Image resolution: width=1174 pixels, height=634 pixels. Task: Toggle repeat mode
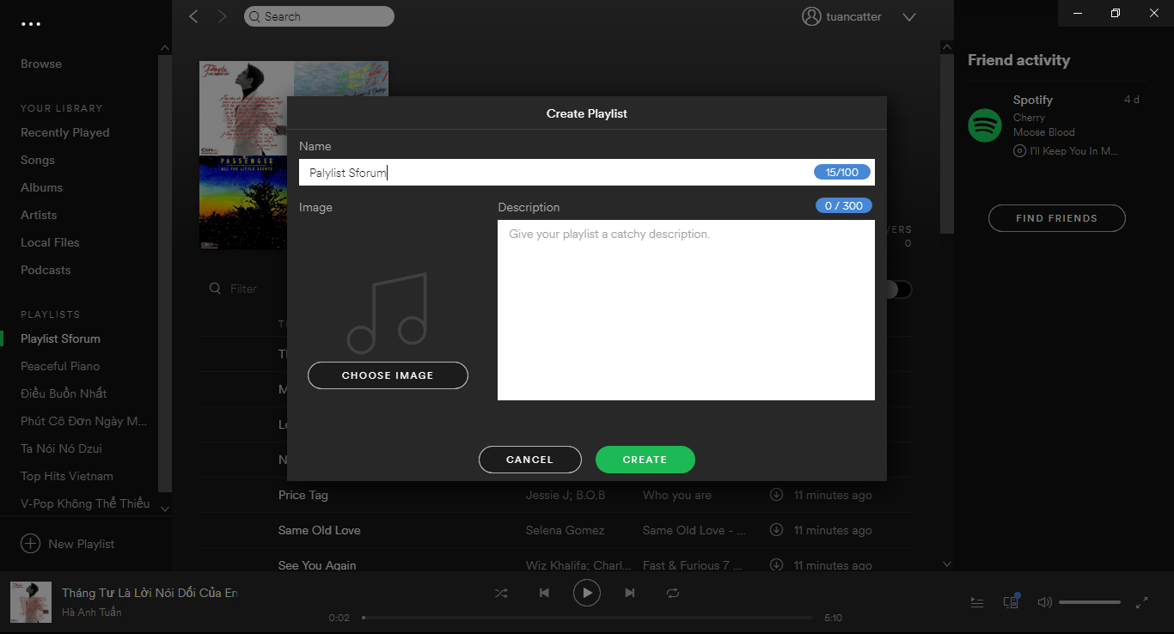[673, 593]
